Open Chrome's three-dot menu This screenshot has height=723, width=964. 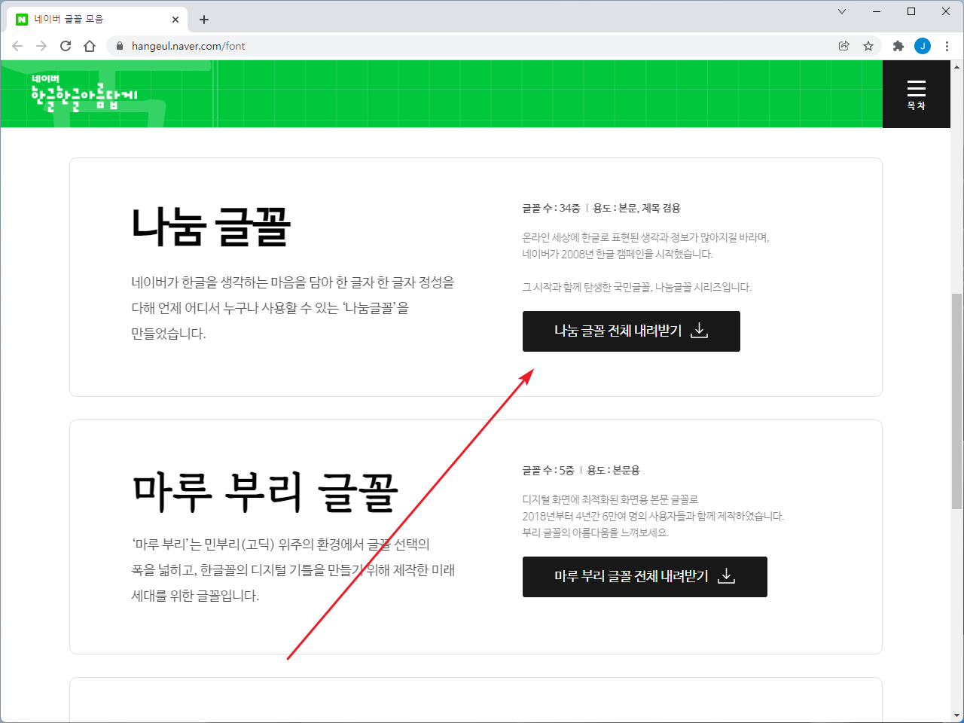tap(947, 46)
